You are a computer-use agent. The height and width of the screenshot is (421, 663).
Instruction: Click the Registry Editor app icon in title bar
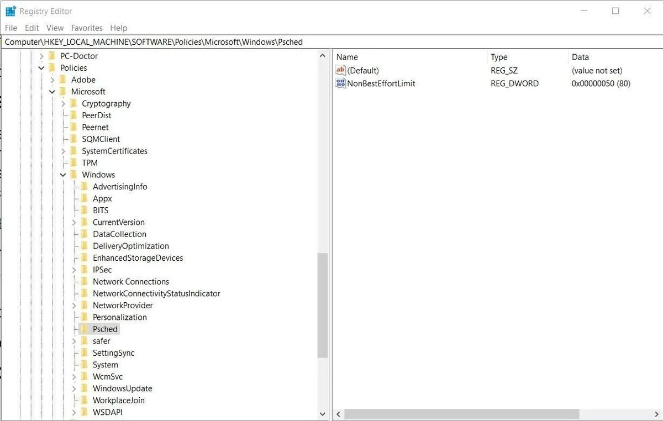[x=10, y=11]
